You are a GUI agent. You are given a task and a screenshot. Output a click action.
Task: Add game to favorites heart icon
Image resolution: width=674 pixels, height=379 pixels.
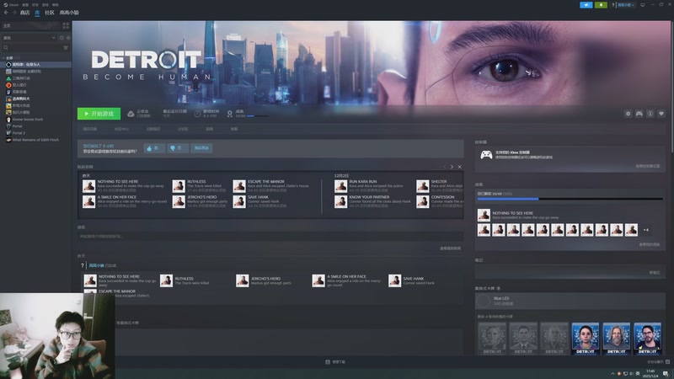pos(661,114)
